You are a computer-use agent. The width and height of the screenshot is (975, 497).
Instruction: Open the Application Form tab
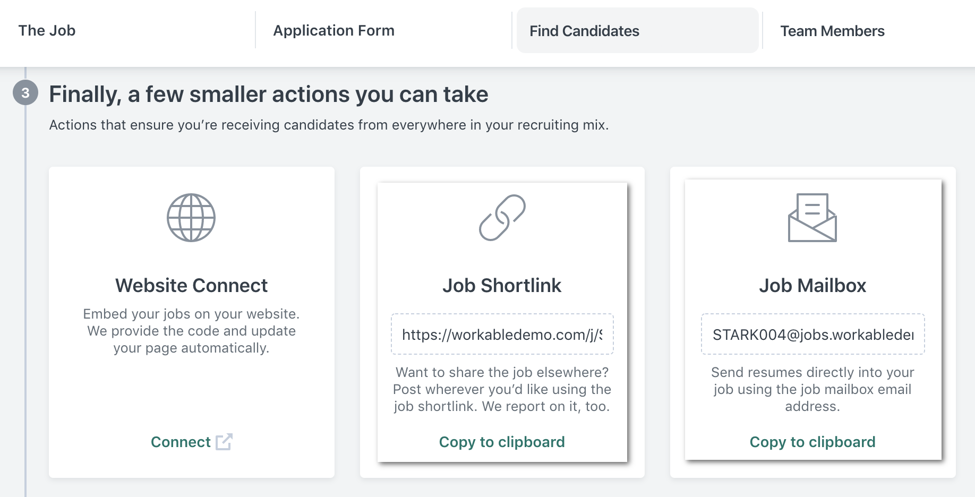(x=333, y=30)
